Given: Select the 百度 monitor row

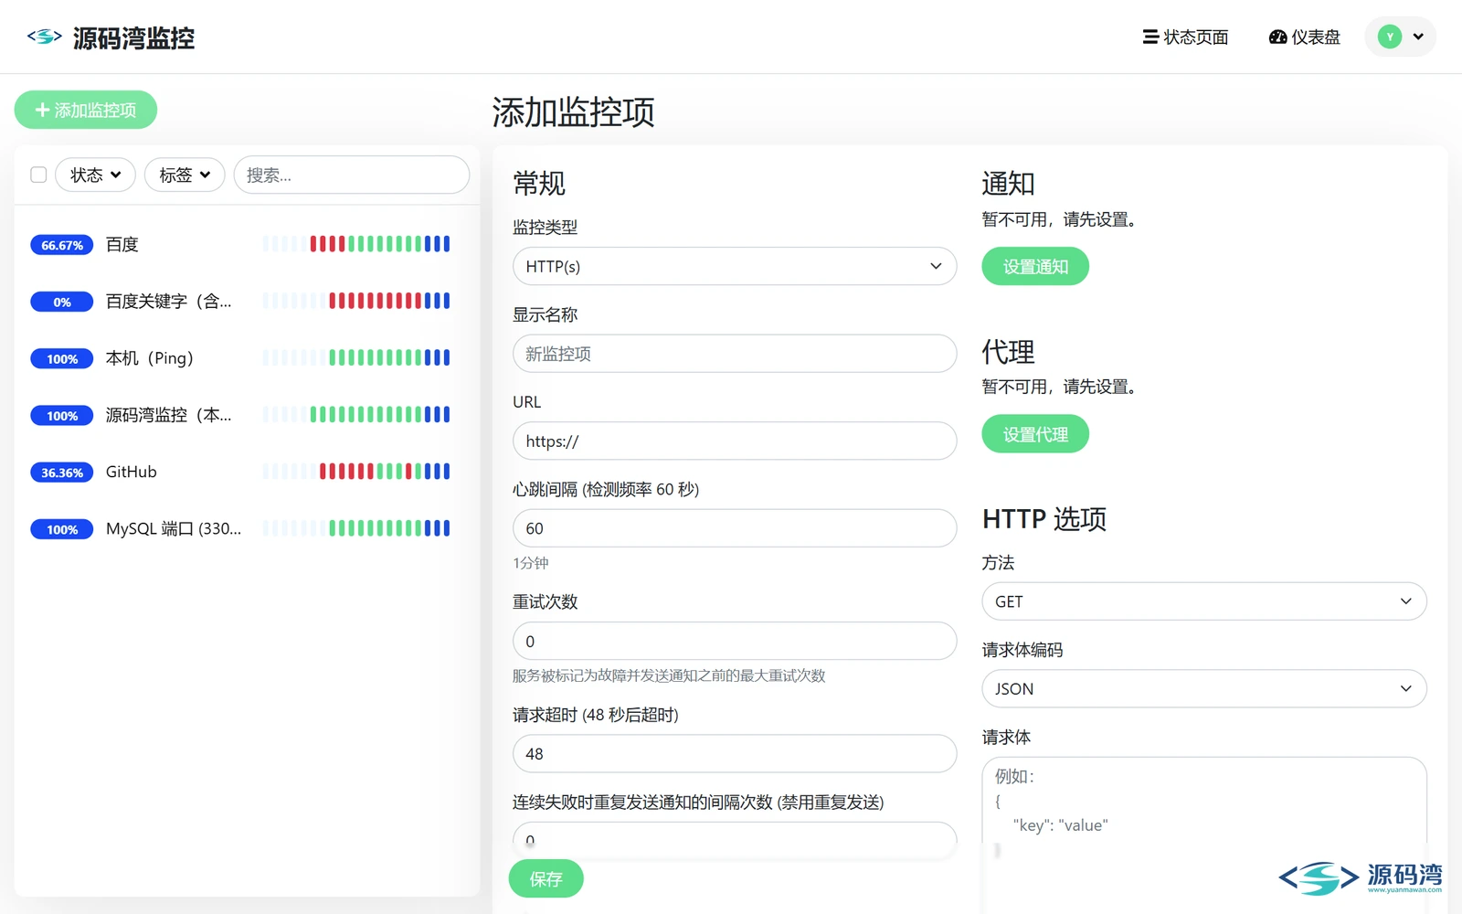Looking at the screenshot, I should click(247, 244).
